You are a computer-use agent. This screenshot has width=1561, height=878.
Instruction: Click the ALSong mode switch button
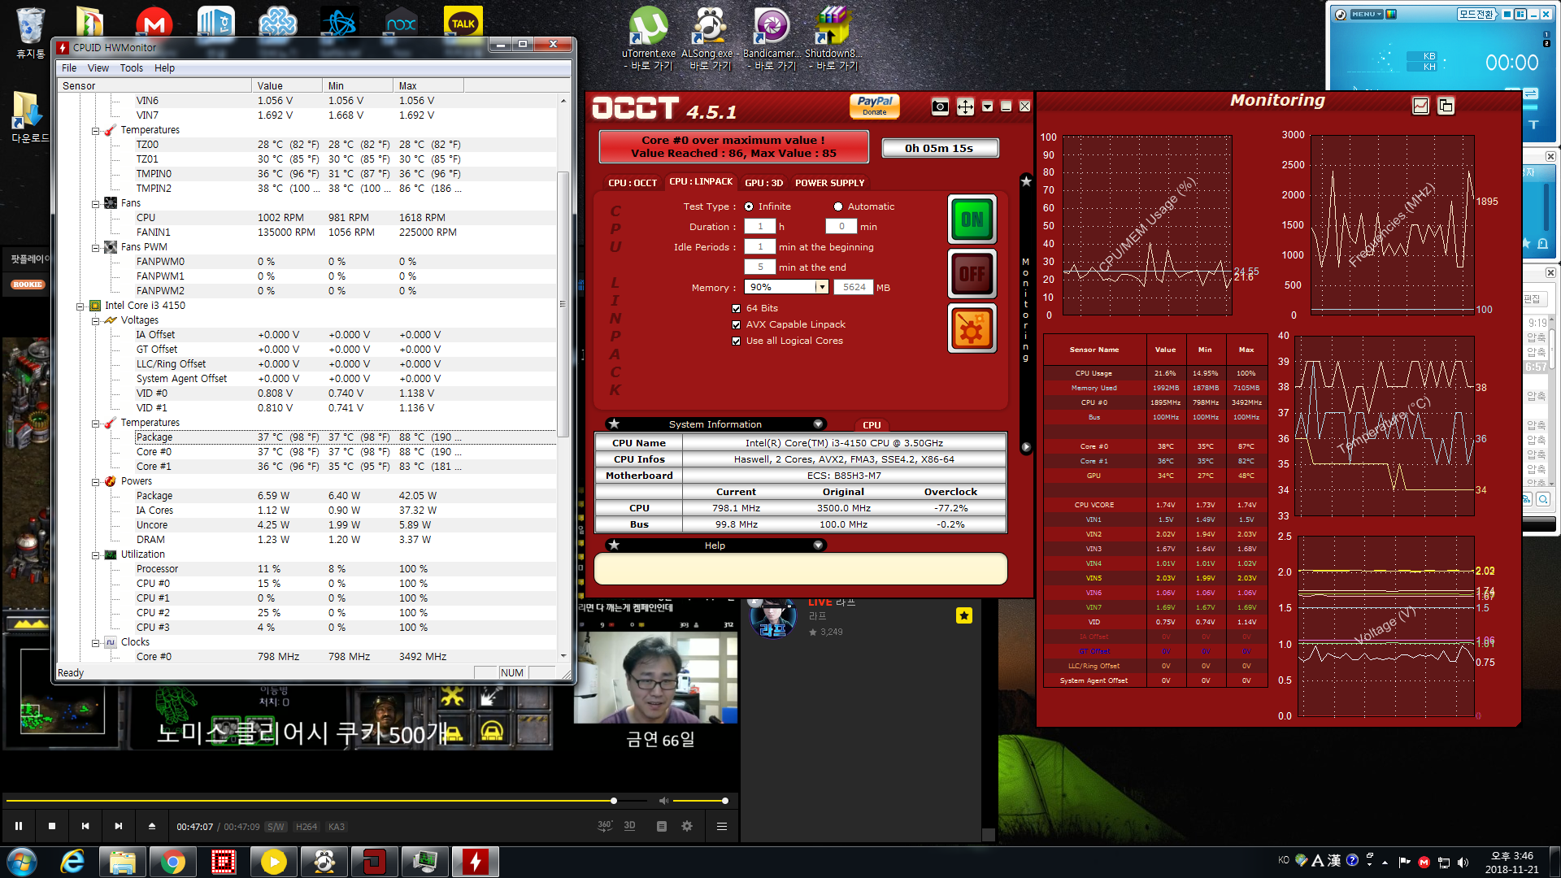coord(1476,14)
